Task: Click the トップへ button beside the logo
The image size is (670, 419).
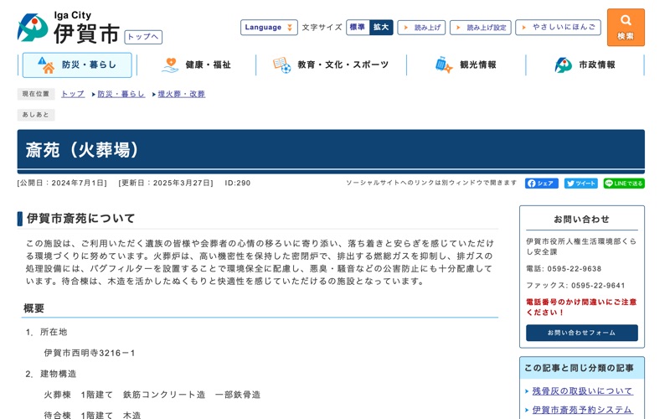Action: pyautogui.click(x=143, y=37)
